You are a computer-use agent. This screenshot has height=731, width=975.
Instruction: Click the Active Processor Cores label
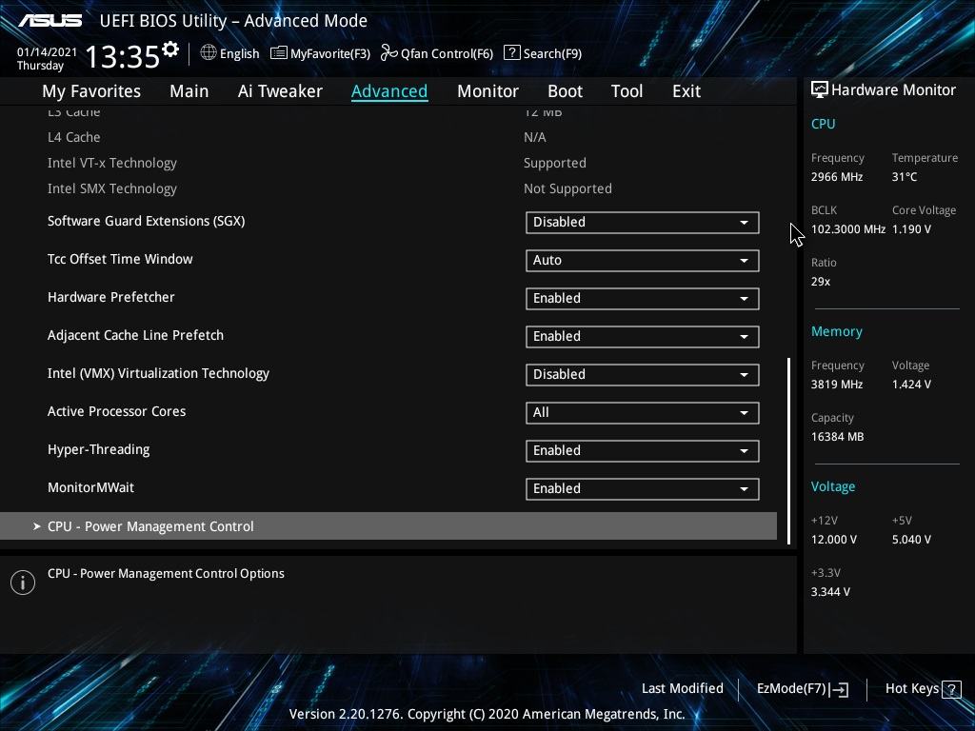pos(116,411)
